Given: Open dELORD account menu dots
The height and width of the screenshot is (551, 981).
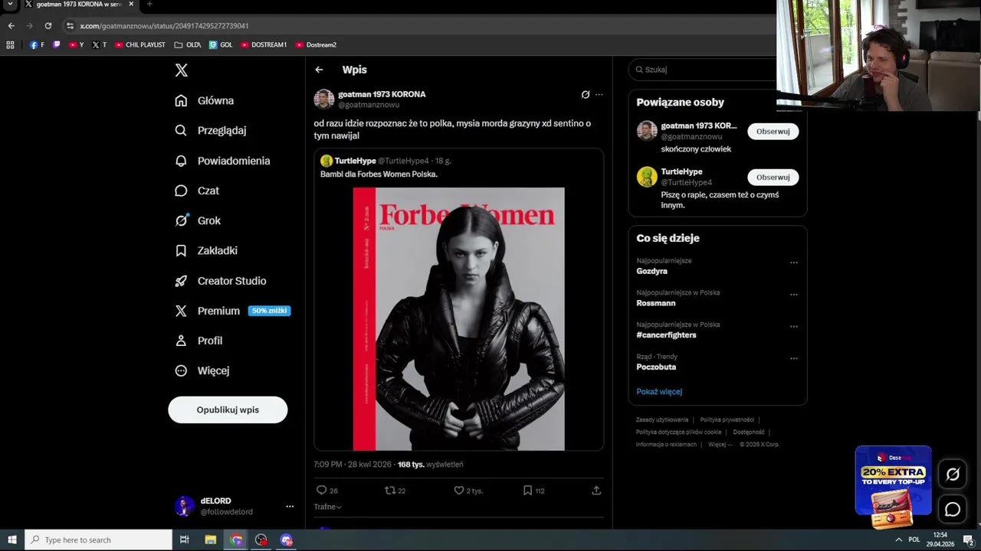Looking at the screenshot, I should 290,507.
